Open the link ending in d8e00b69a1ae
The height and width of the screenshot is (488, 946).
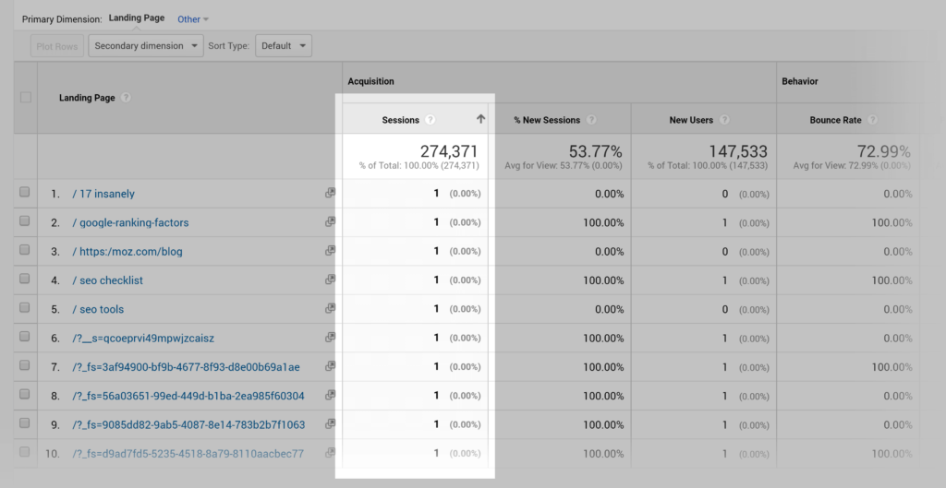click(x=186, y=367)
